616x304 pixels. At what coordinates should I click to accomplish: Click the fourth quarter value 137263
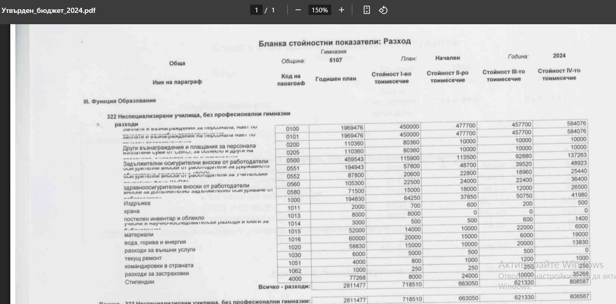click(576, 155)
